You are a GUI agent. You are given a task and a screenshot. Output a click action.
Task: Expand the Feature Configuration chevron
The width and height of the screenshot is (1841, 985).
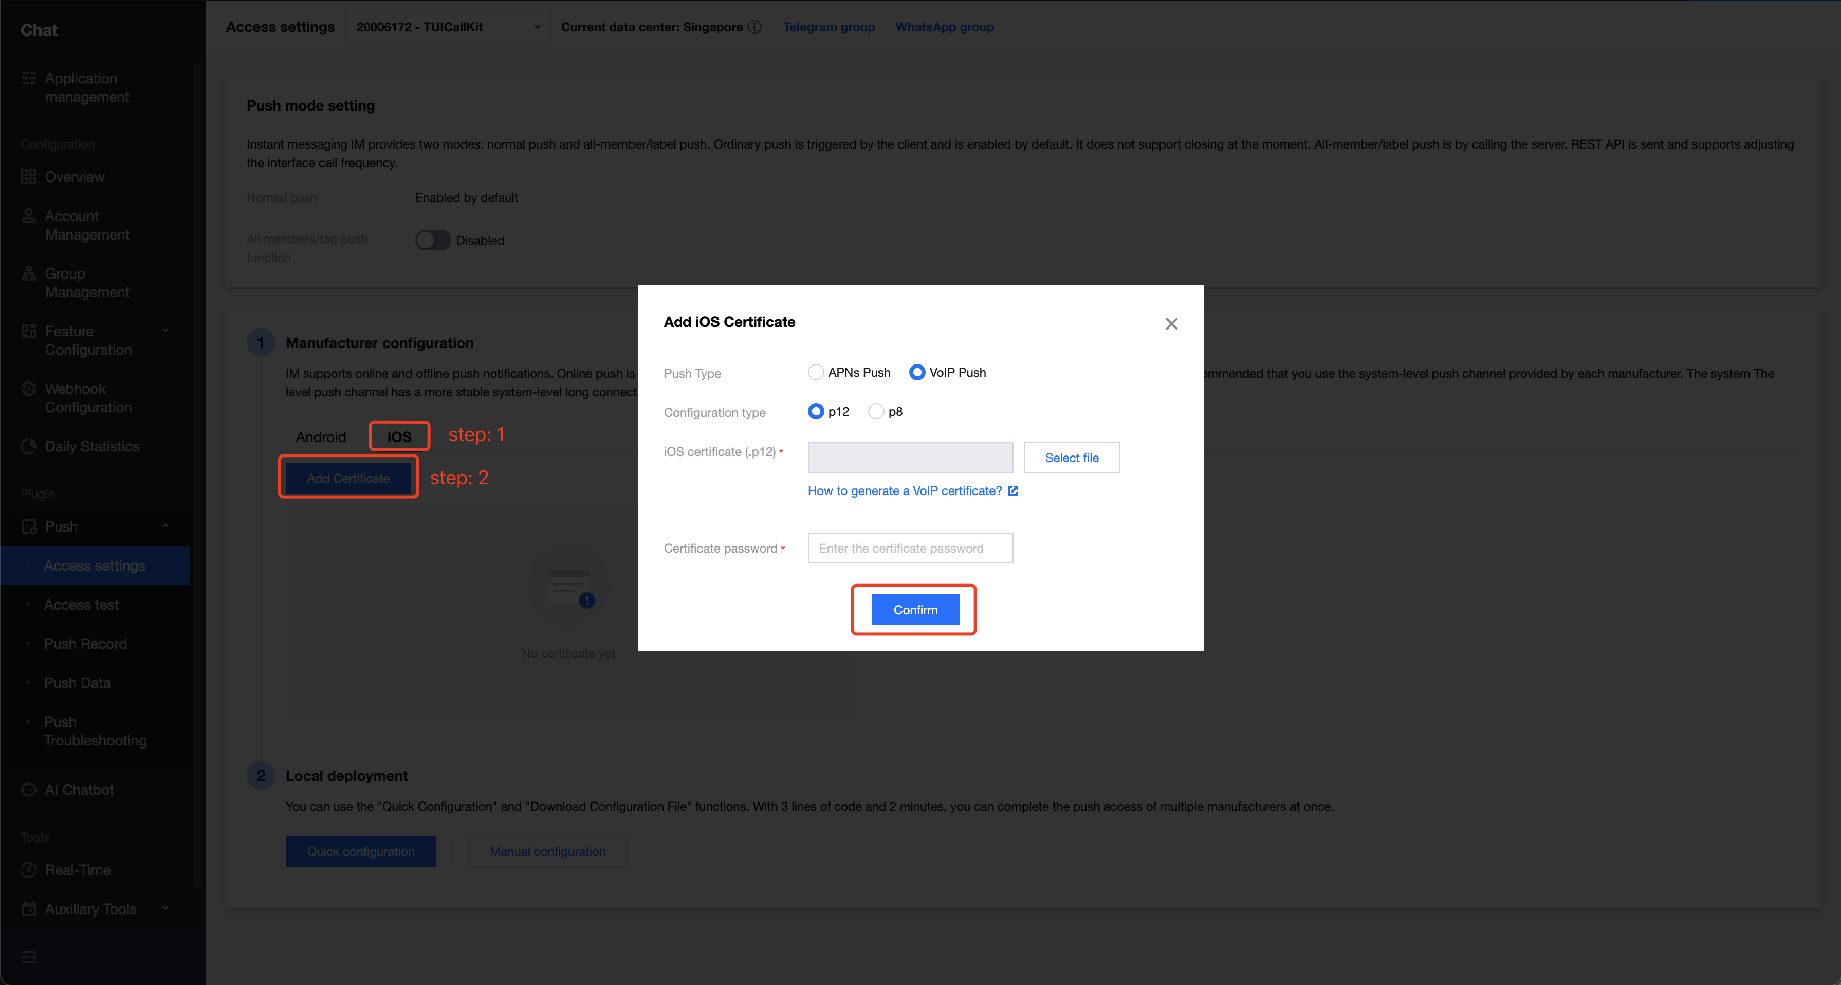tap(166, 331)
